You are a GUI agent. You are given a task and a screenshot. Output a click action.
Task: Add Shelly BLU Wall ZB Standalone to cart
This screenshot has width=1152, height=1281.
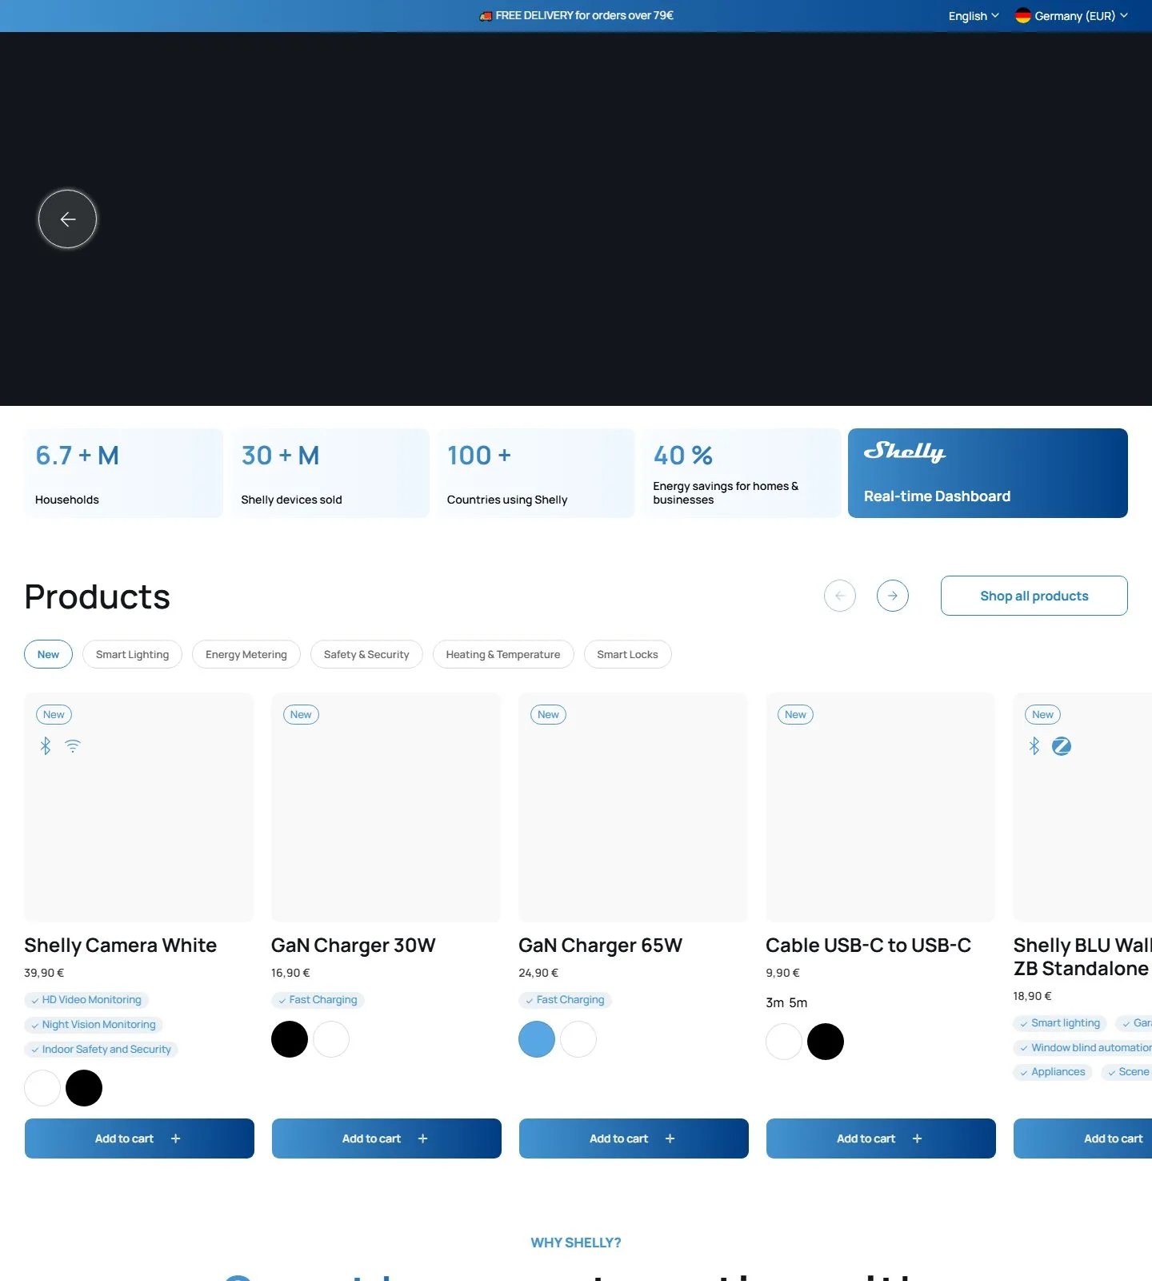coord(1082,1138)
